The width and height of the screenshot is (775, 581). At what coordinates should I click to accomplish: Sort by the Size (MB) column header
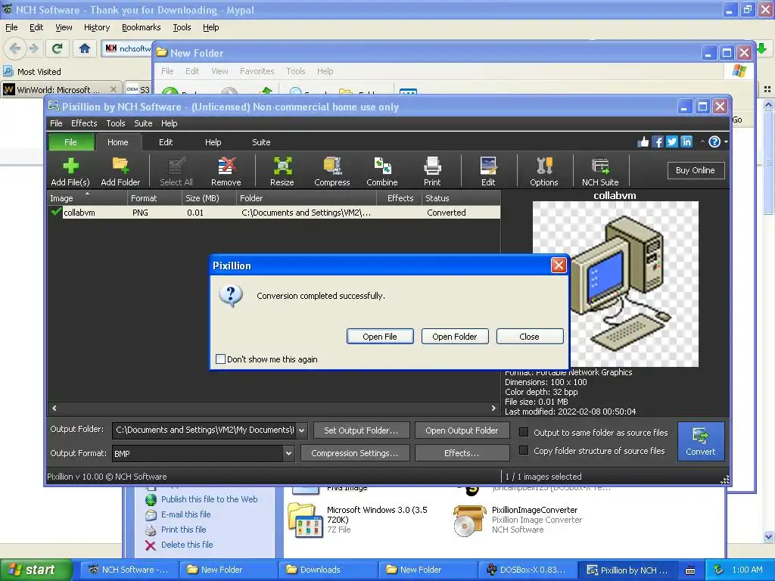[x=209, y=198]
